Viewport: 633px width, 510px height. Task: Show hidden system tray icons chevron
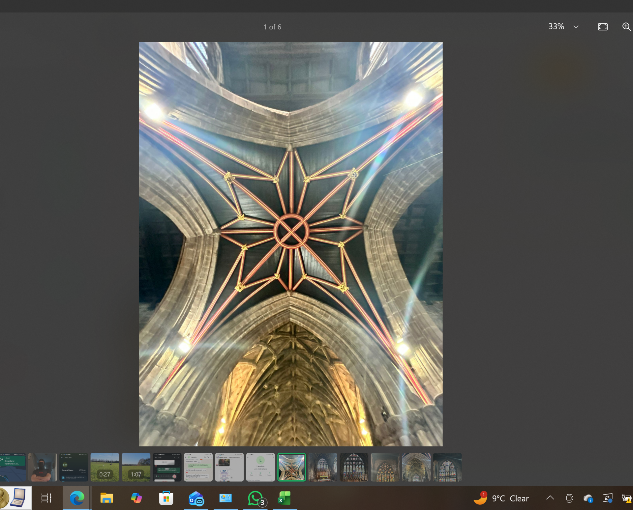click(550, 498)
